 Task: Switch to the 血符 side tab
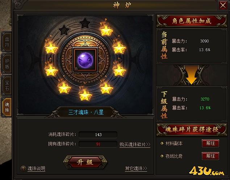pyautogui.click(x=7, y=42)
